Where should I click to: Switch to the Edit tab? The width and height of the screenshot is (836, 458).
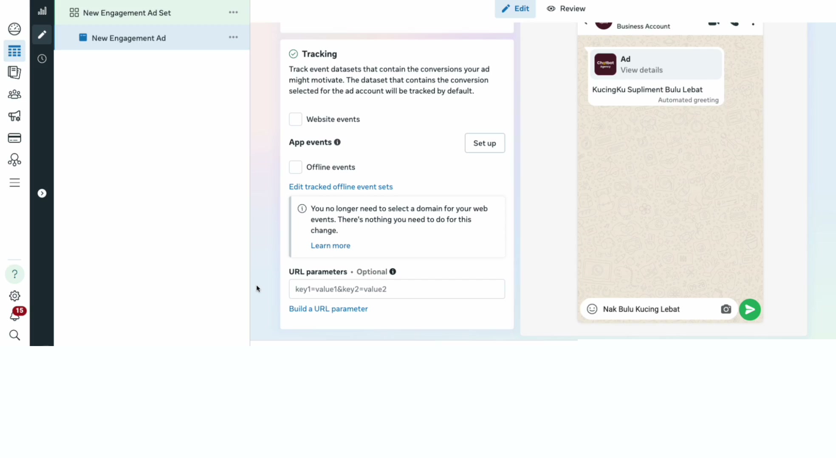515,8
